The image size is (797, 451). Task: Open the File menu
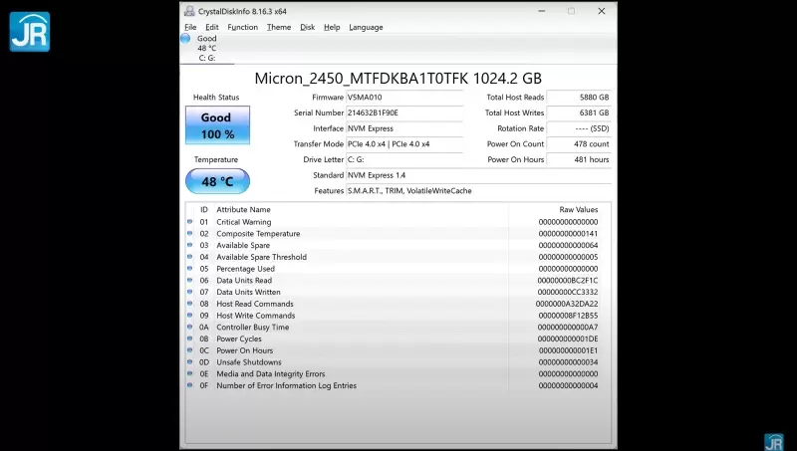190,28
